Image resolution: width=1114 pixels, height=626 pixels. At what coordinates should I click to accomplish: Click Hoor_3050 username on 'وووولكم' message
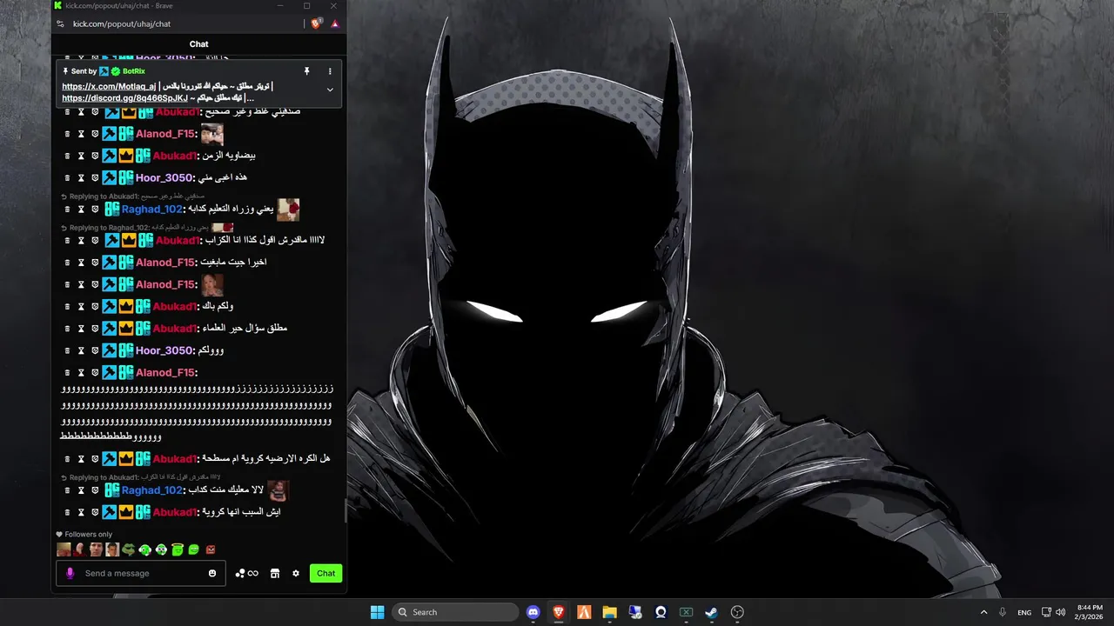[x=164, y=350]
